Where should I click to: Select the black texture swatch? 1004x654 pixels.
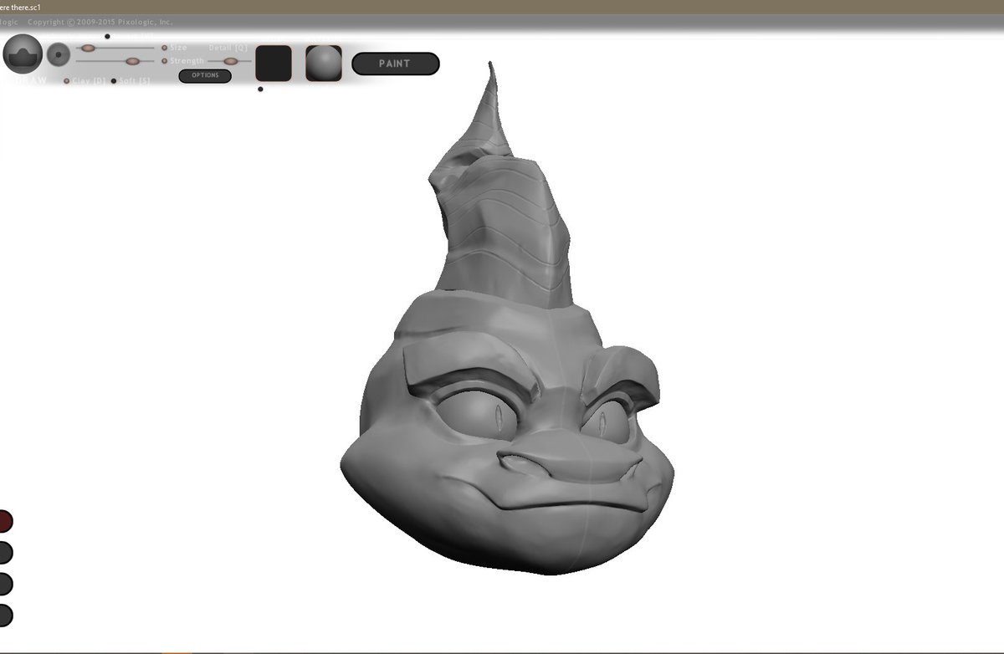274,63
